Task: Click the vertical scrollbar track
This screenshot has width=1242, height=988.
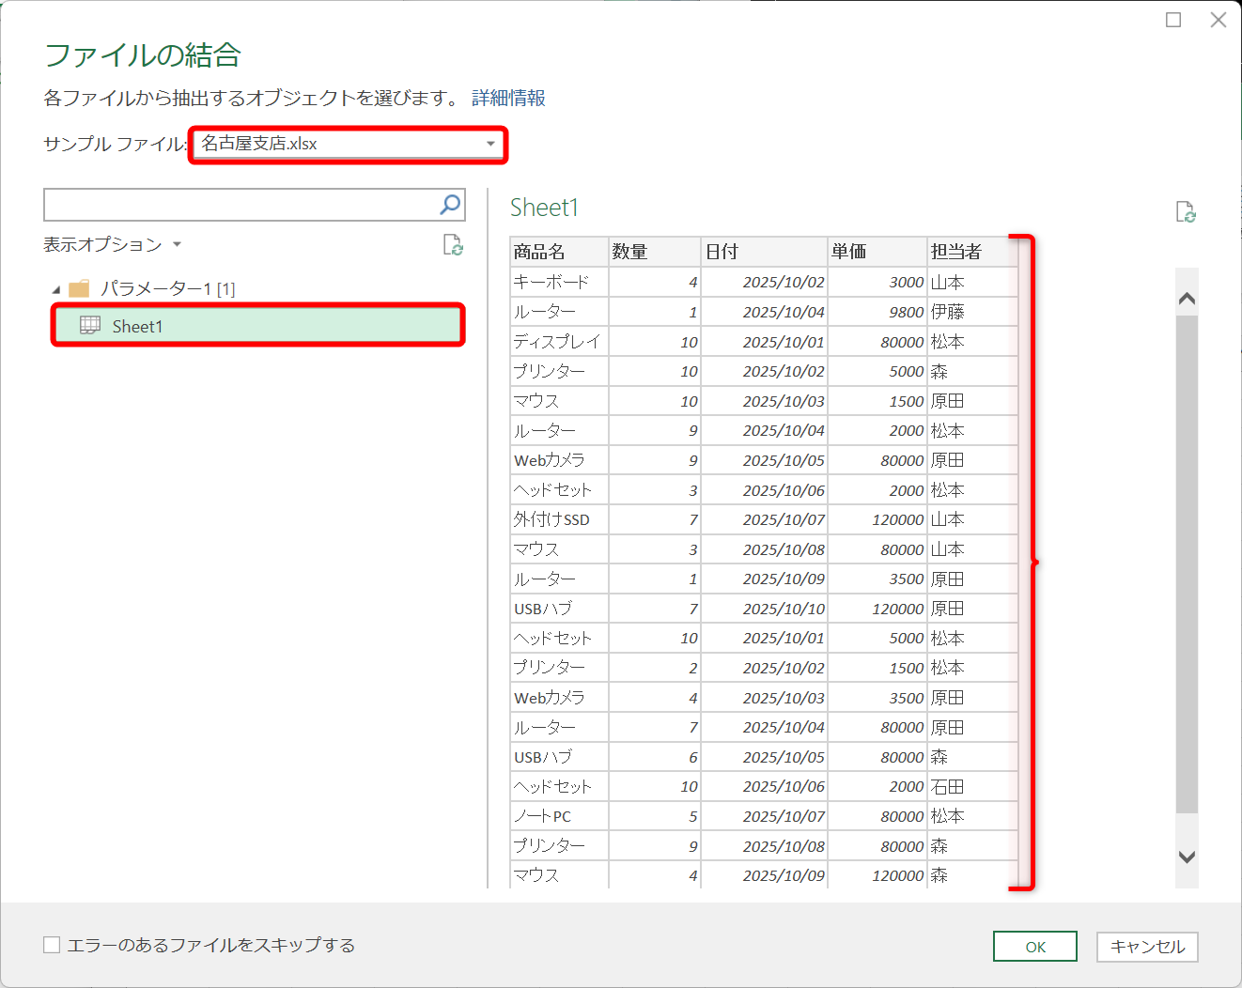Action: [x=1186, y=563]
